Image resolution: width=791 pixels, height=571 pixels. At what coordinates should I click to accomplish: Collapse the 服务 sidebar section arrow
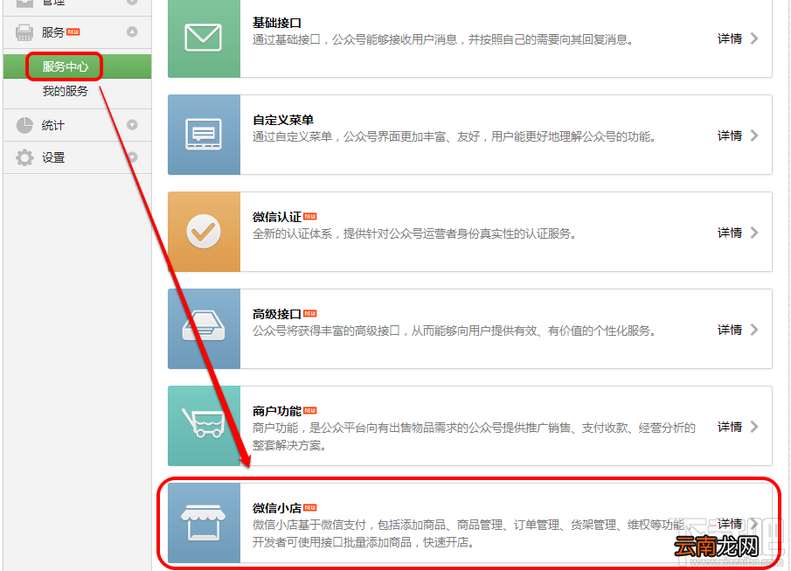pos(132,31)
